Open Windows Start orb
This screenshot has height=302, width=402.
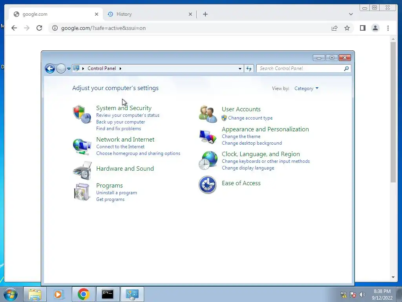coord(11,294)
